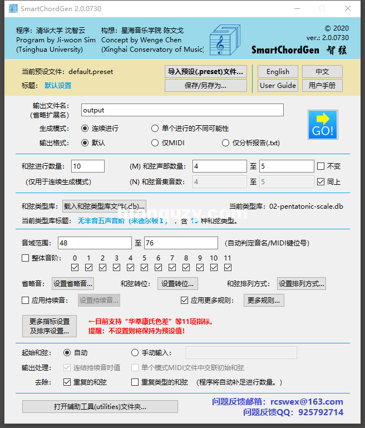Viewport: 365px width, 428px height.
Task: Click the 无半音五声音阶 library title text
Action: point(123,221)
